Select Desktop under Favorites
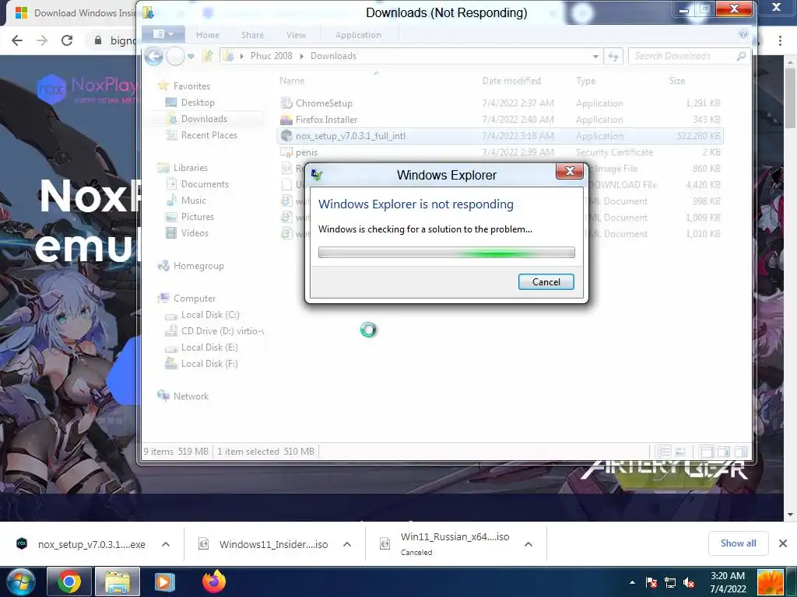The height and width of the screenshot is (597, 797). [198, 103]
